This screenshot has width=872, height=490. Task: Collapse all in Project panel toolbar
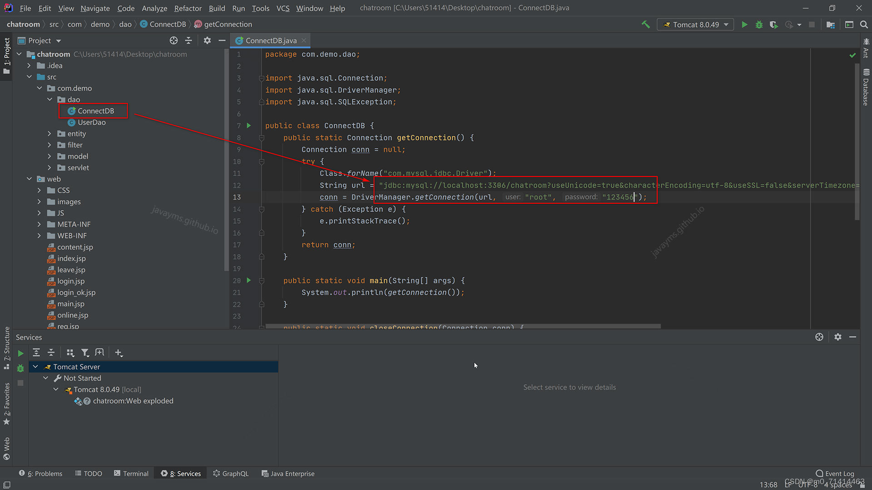[x=188, y=40]
